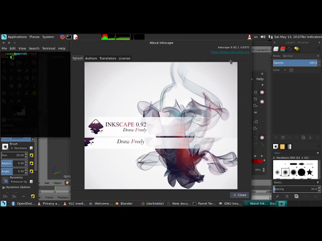Open GIMP Layers dialog tab icon
The width and height of the screenshot is (322, 241).
point(276,49)
